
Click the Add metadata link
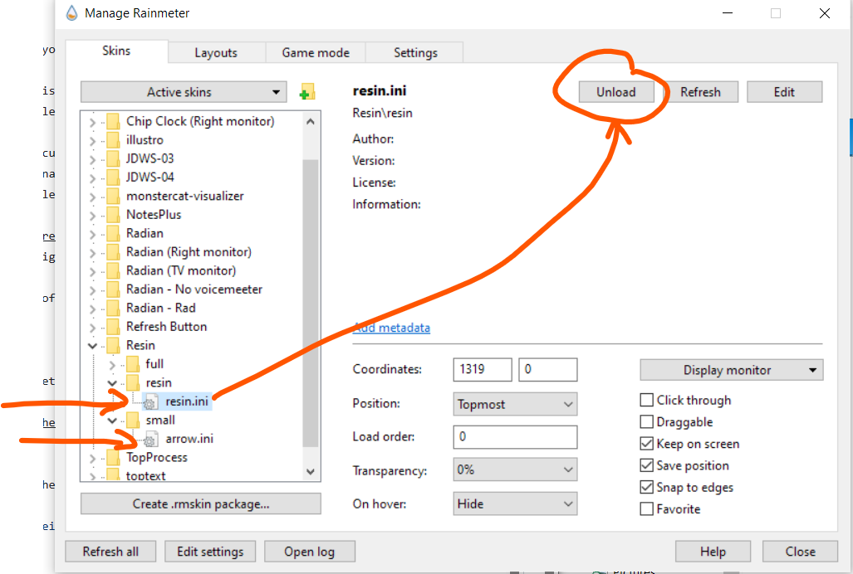click(392, 328)
